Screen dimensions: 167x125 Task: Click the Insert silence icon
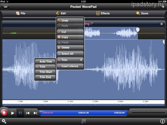point(59,66)
